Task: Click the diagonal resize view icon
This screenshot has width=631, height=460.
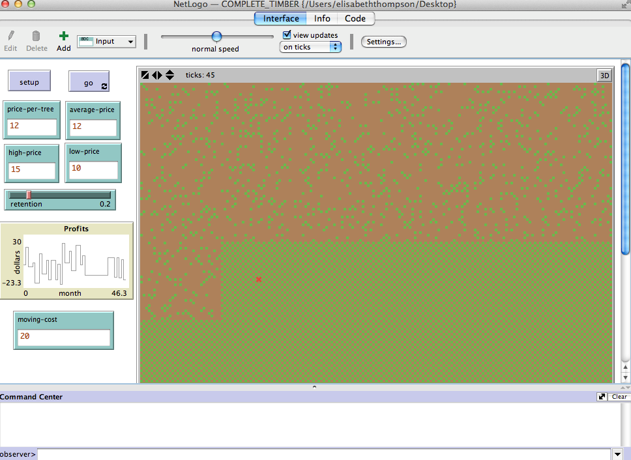Action: tap(145, 75)
